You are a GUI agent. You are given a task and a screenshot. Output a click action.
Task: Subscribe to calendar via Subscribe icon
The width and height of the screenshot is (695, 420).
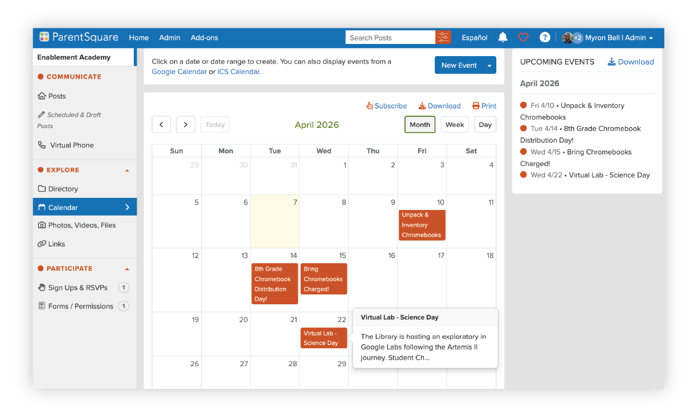[x=386, y=106]
